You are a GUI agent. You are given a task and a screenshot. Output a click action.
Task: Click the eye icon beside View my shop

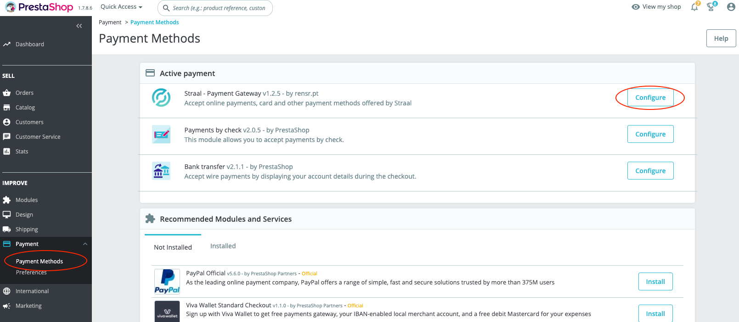[636, 7]
